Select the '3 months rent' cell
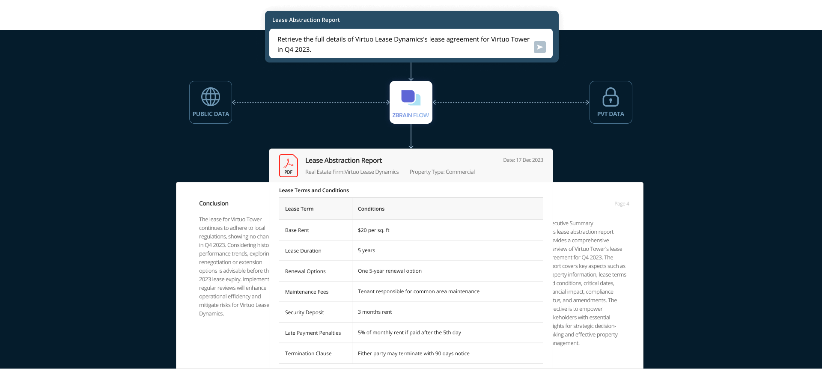822x369 pixels. pos(447,312)
